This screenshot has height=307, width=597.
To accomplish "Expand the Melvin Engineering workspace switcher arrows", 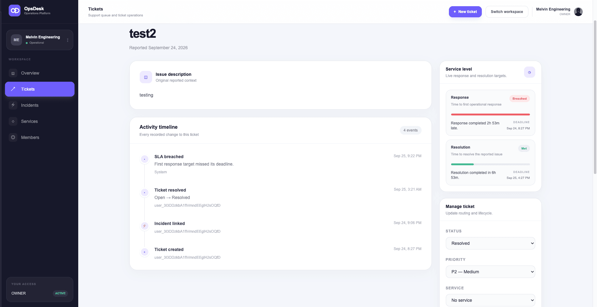I will click(68, 40).
